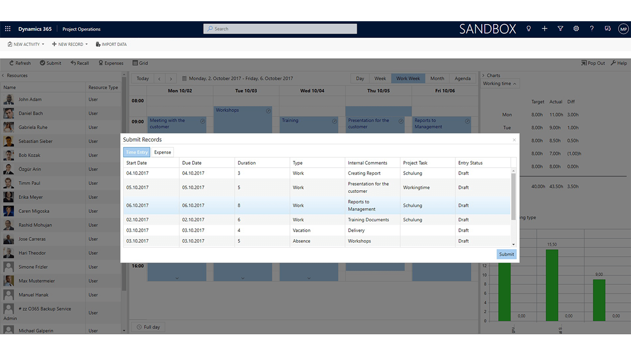Screen dimensions: 631x355
Task: Sort by Entry Status column header
Action: pyautogui.click(x=483, y=163)
